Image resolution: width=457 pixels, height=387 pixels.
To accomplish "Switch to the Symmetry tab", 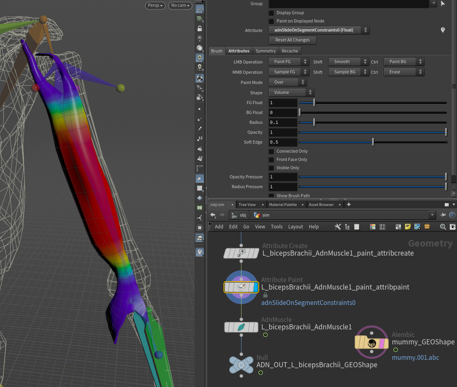I will [x=266, y=51].
